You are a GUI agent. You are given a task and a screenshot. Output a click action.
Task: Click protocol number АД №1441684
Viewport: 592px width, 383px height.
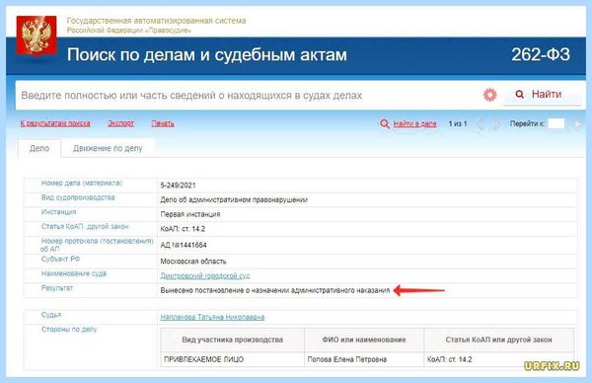(x=184, y=245)
